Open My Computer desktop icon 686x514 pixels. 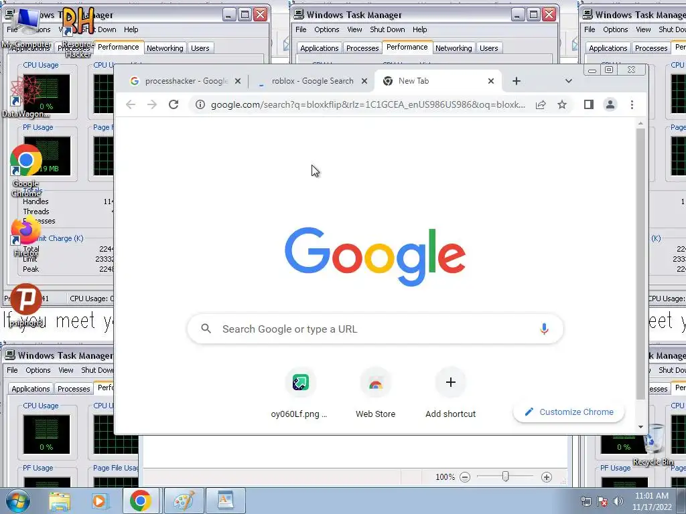(26, 26)
